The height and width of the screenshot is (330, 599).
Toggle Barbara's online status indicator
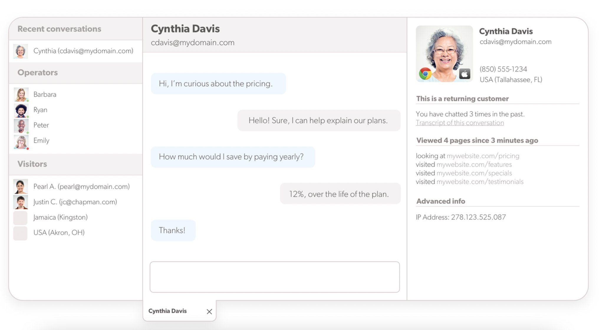tap(27, 100)
